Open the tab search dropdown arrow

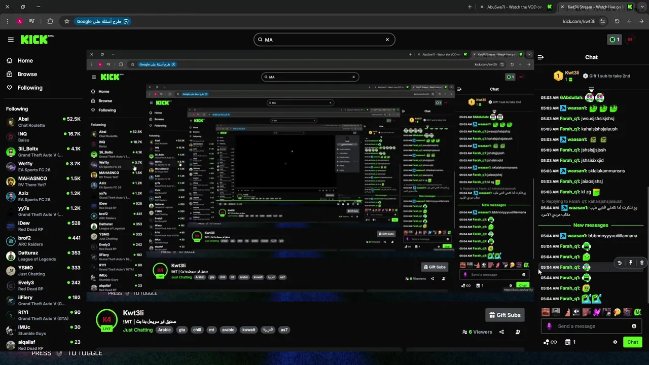641,7
